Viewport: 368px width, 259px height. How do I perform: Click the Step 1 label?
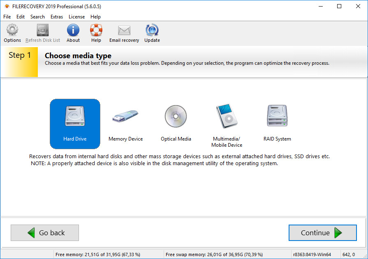click(x=20, y=55)
